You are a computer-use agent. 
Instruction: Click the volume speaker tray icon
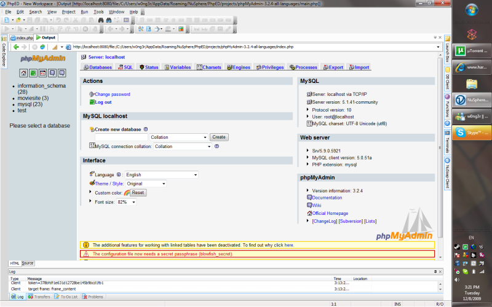(457, 279)
